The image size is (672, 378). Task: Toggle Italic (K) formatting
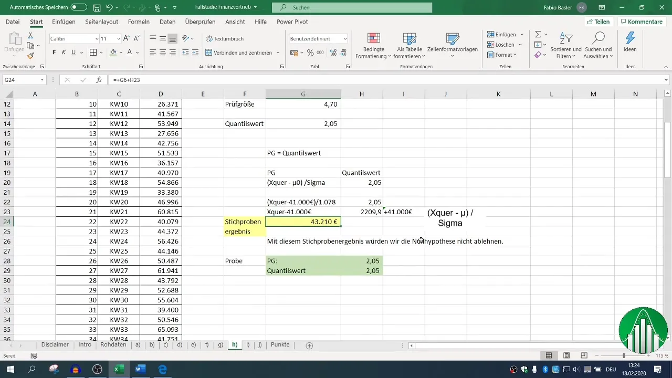click(64, 52)
